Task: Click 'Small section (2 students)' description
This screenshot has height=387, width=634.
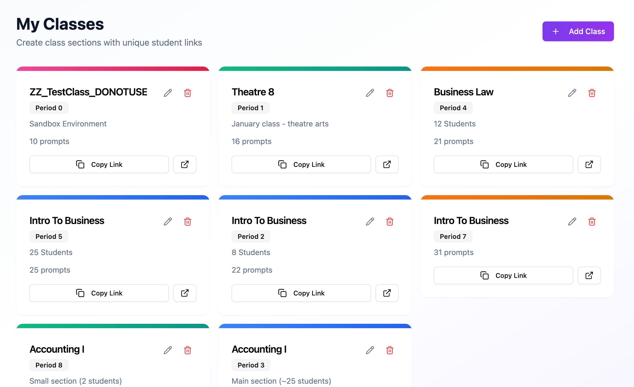Action: [76, 381]
